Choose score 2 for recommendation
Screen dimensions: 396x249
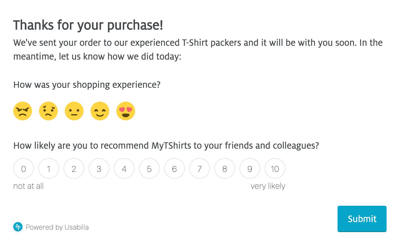click(74, 169)
